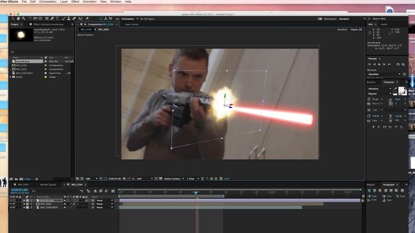Screen dimensions: 415x233
Task: Open the Helvetica font family dropdown
Action: [379, 89]
